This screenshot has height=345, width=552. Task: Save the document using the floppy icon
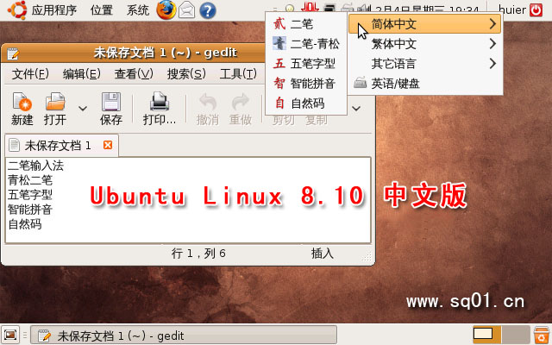111,102
